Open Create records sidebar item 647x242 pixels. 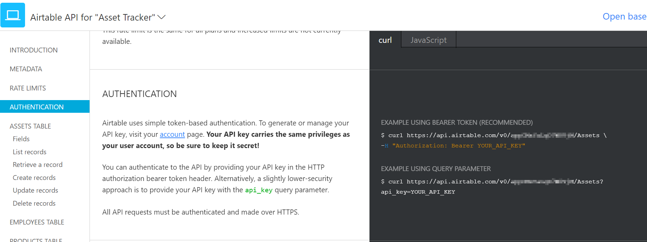[x=34, y=178]
